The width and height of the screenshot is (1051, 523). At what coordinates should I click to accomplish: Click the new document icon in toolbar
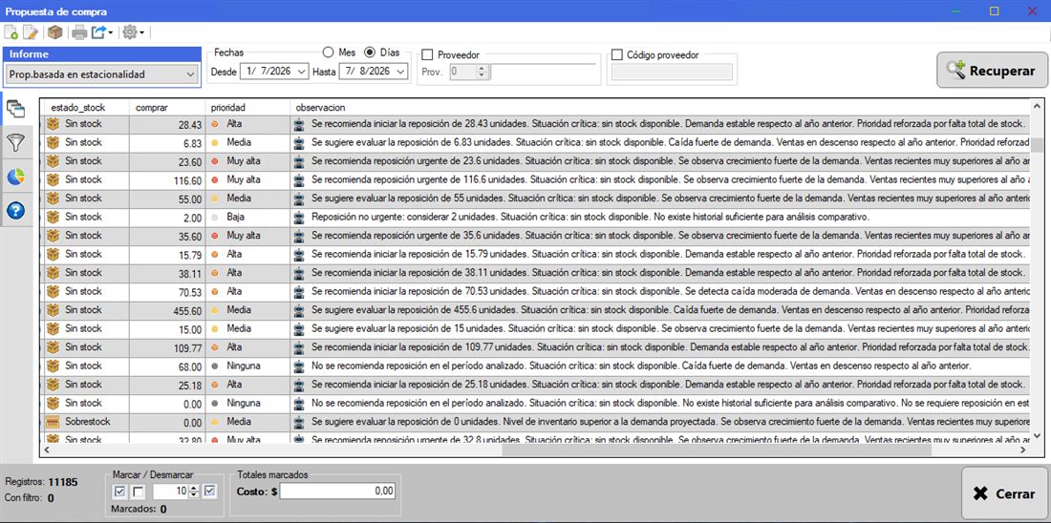(x=11, y=32)
